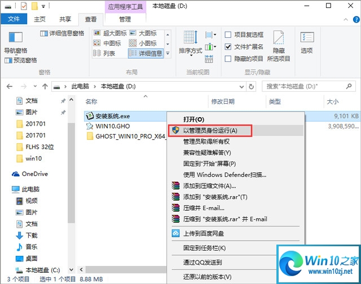The image size is (361, 284).
Task: Sort by Type (类型) column header
Action: coord(275,101)
